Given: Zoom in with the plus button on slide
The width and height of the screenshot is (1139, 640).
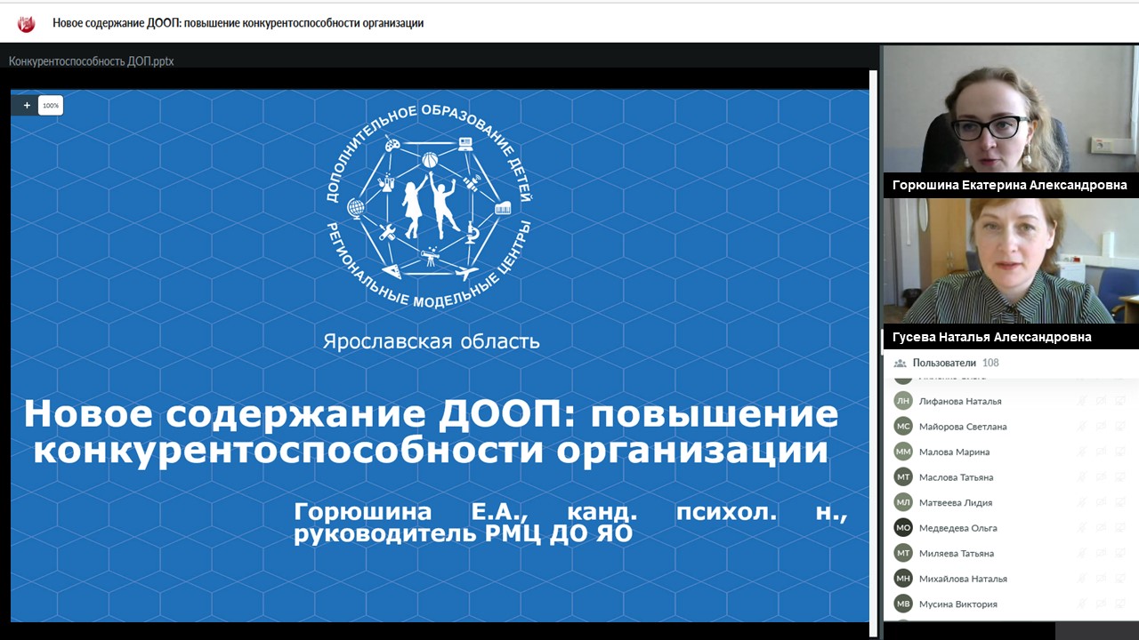Looking at the screenshot, I should pos(27,105).
